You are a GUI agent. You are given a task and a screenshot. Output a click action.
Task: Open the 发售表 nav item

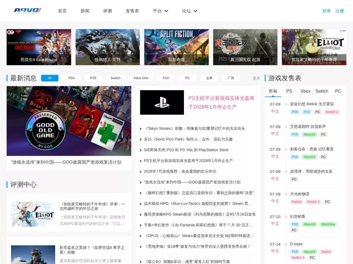tap(132, 11)
